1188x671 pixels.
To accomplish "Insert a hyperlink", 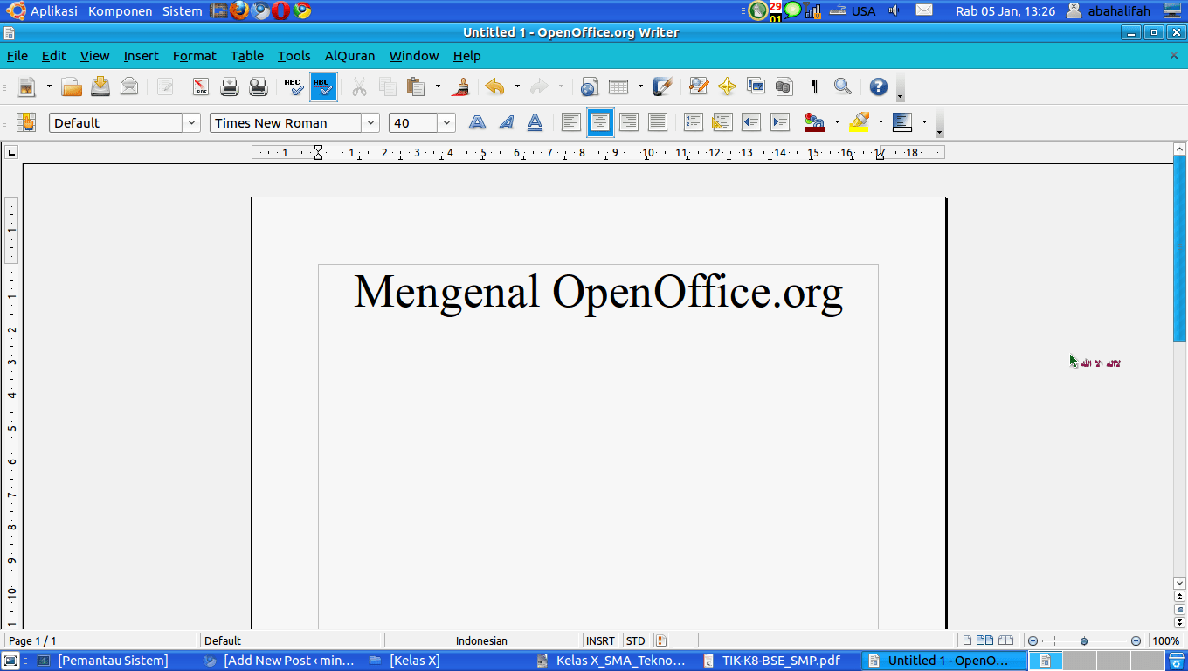I will point(589,86).
